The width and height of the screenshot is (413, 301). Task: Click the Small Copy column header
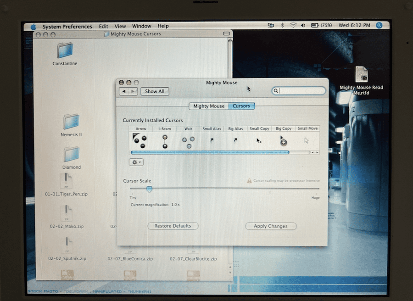coord(259,128)
